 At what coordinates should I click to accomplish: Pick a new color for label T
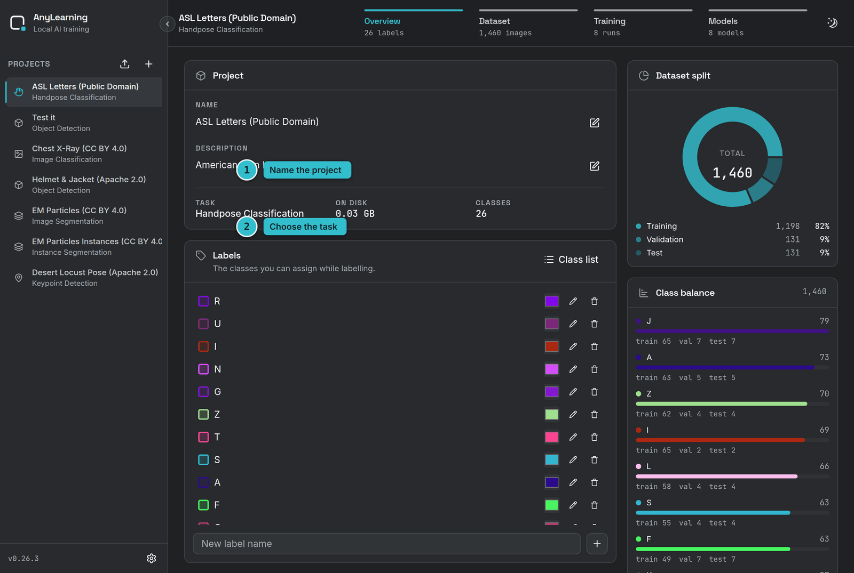pyautogui.click(x=552, y=437)
